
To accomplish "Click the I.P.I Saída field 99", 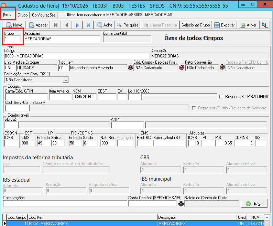I will click(x=58, y=143).
